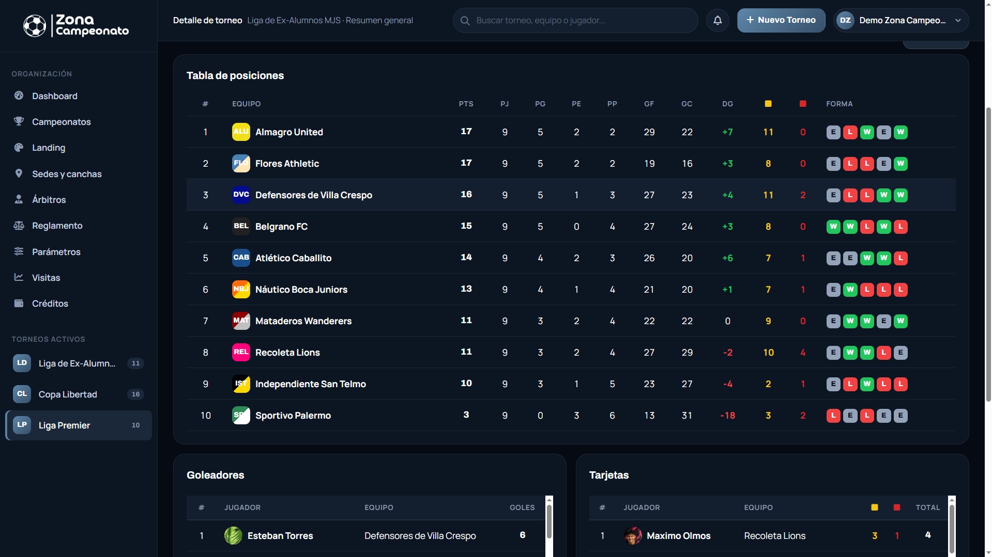Click the search magnifier icon
992x557 pixels.
click(x=465, y=21)
